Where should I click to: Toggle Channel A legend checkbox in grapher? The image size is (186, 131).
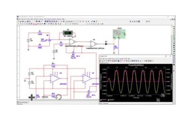[x=101, y=100]
